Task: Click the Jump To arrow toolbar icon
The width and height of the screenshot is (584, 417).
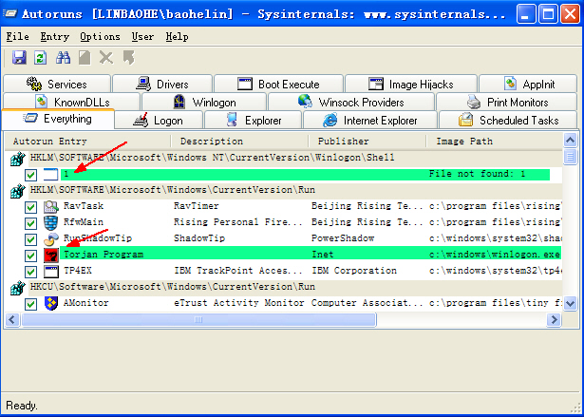Action: (128, 58)
